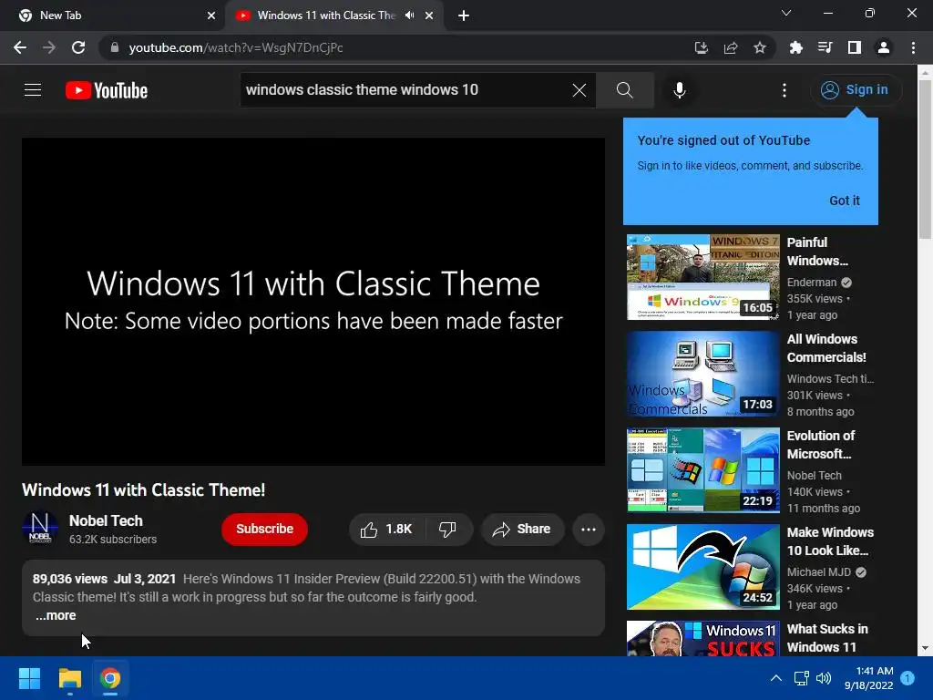Dislike the video thumbs down
The width and height of the screenshot is (933, 700).
click(x=447, y=530)
